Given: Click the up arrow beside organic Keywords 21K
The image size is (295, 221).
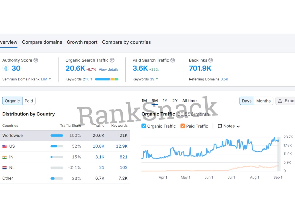Looking at the screenshot, I should (91, 79).
